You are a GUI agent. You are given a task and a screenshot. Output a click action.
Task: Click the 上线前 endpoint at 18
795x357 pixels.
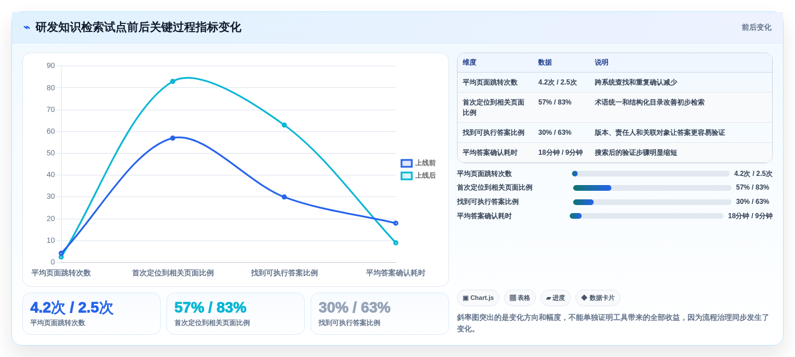(396, 223)
